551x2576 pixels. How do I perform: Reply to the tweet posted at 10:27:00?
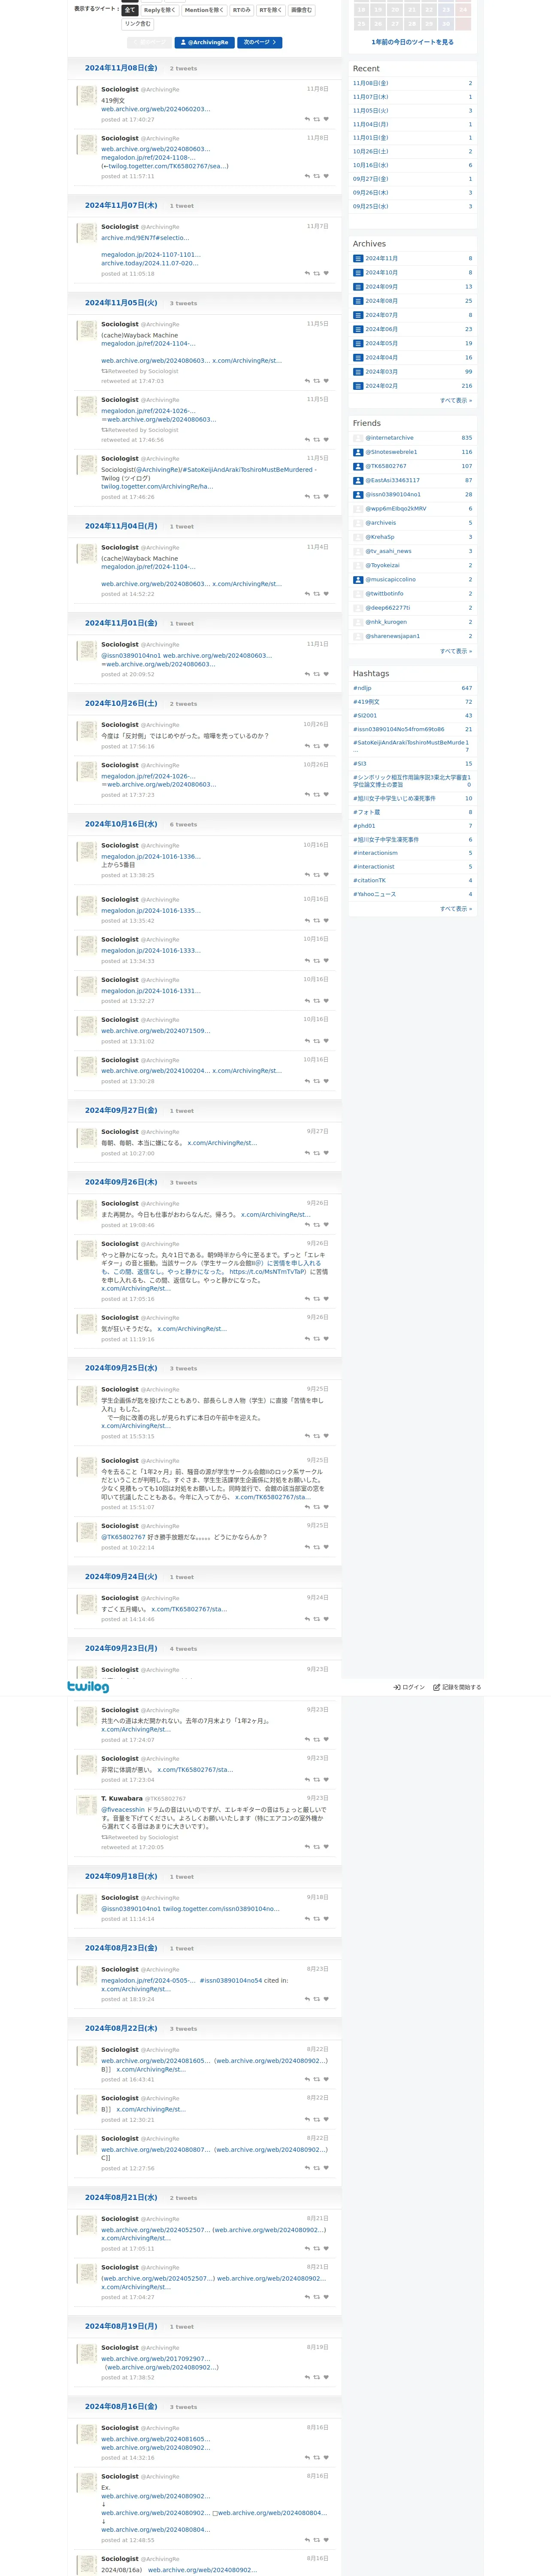coord(307,1153)
